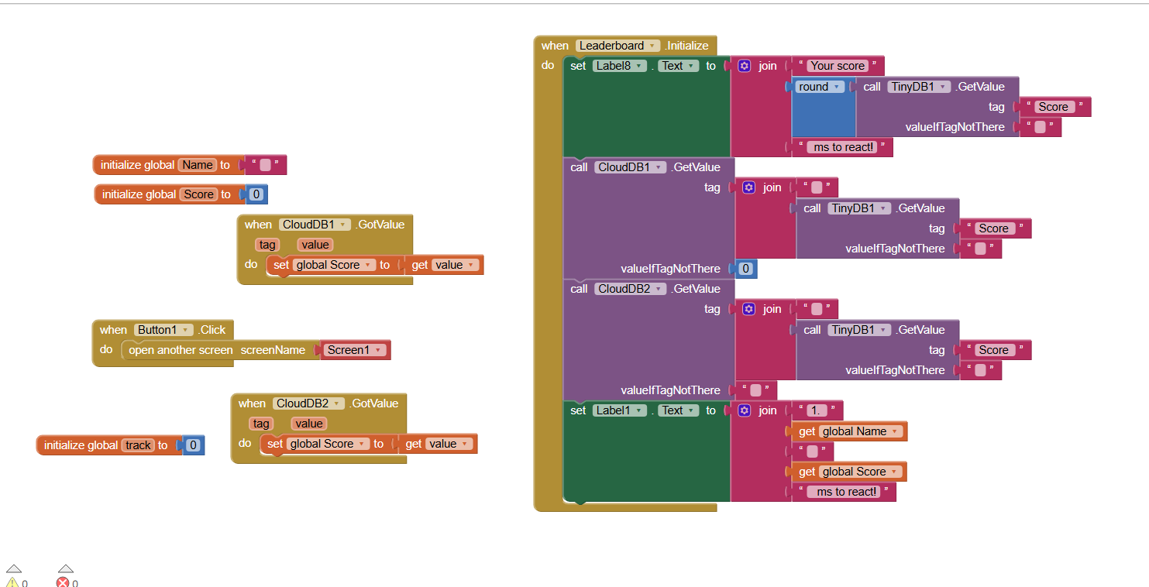Edit the "Your score" text string

click(x=838, y=66)
